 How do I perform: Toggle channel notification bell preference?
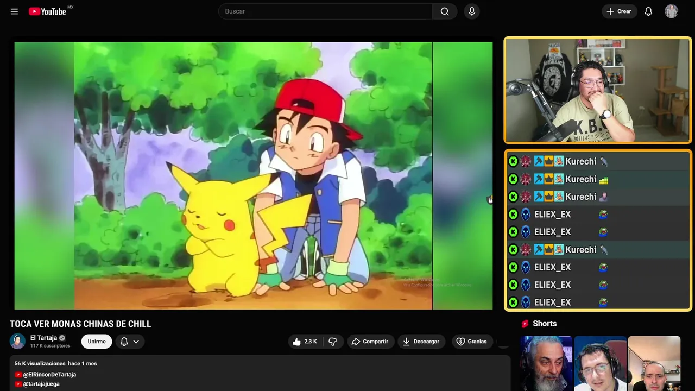click(x=124, y=342)
